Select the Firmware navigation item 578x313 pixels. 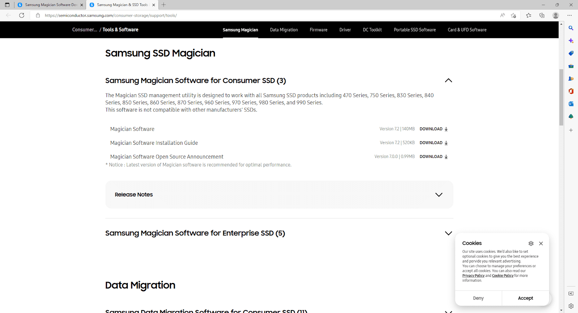pos(318,30)
